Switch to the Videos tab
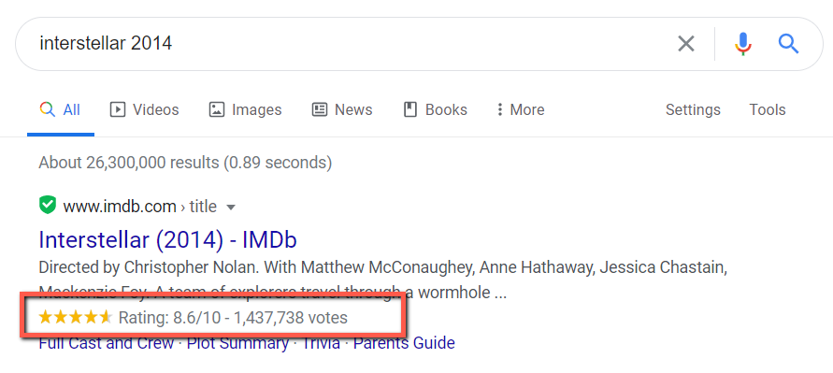The image size is (833, 373). point(144,110)
